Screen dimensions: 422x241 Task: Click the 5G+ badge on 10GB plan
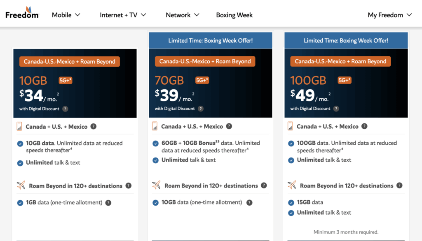[x=66, y=80]
